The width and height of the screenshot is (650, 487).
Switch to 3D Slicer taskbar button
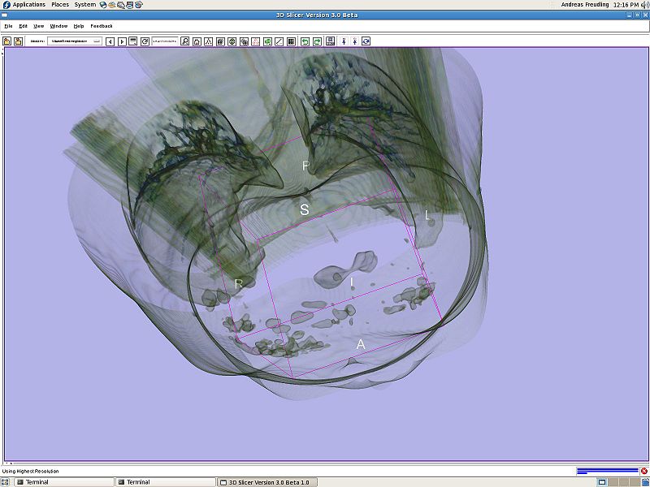click(x=268, y=482)
